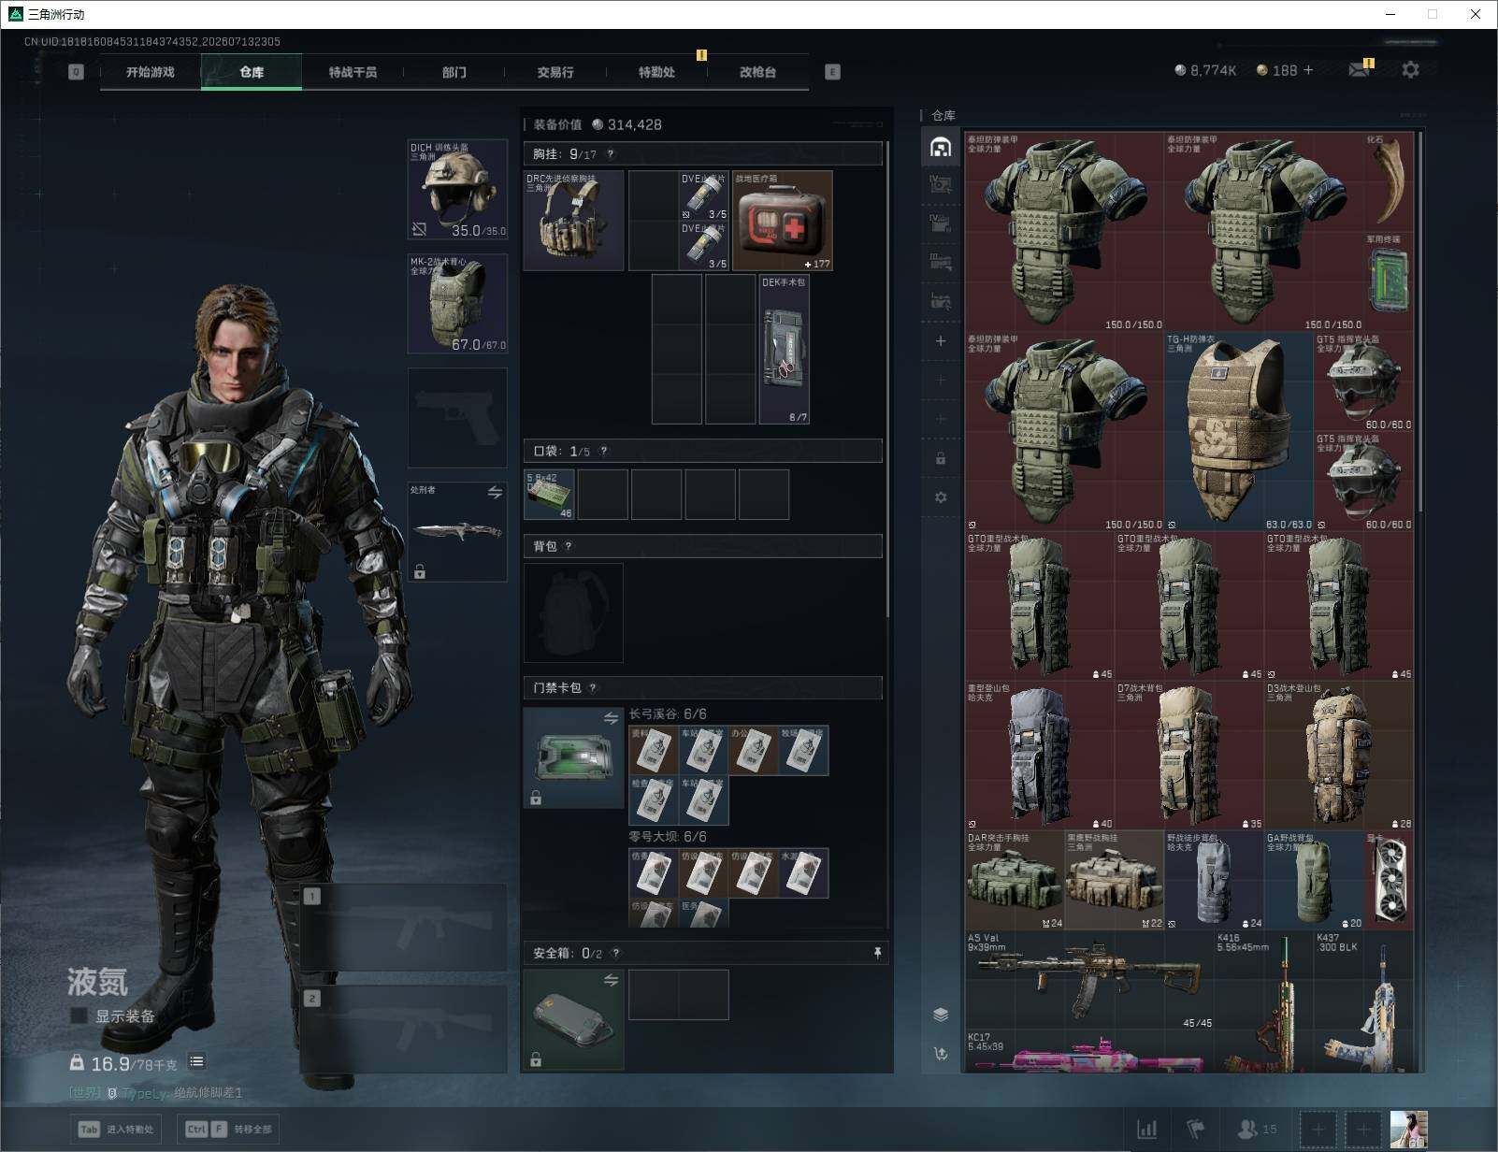Show help for 胸挂 chest rig
The image size is (1498, 1152).
coord(611,154)
